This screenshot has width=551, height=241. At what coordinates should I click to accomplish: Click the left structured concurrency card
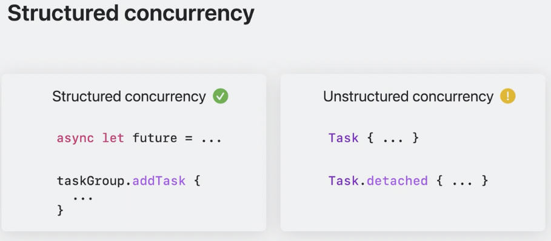[134, 152]
